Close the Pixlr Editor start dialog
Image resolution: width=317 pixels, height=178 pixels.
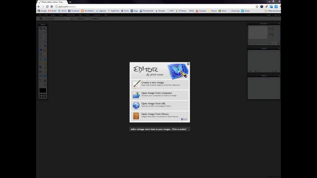188,64
